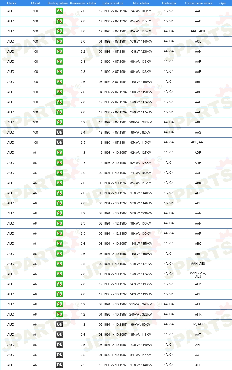Click production dates 10.1995 -> 10.1997
The height and width of the screenshot is (370, 232).
click(113, 365)
